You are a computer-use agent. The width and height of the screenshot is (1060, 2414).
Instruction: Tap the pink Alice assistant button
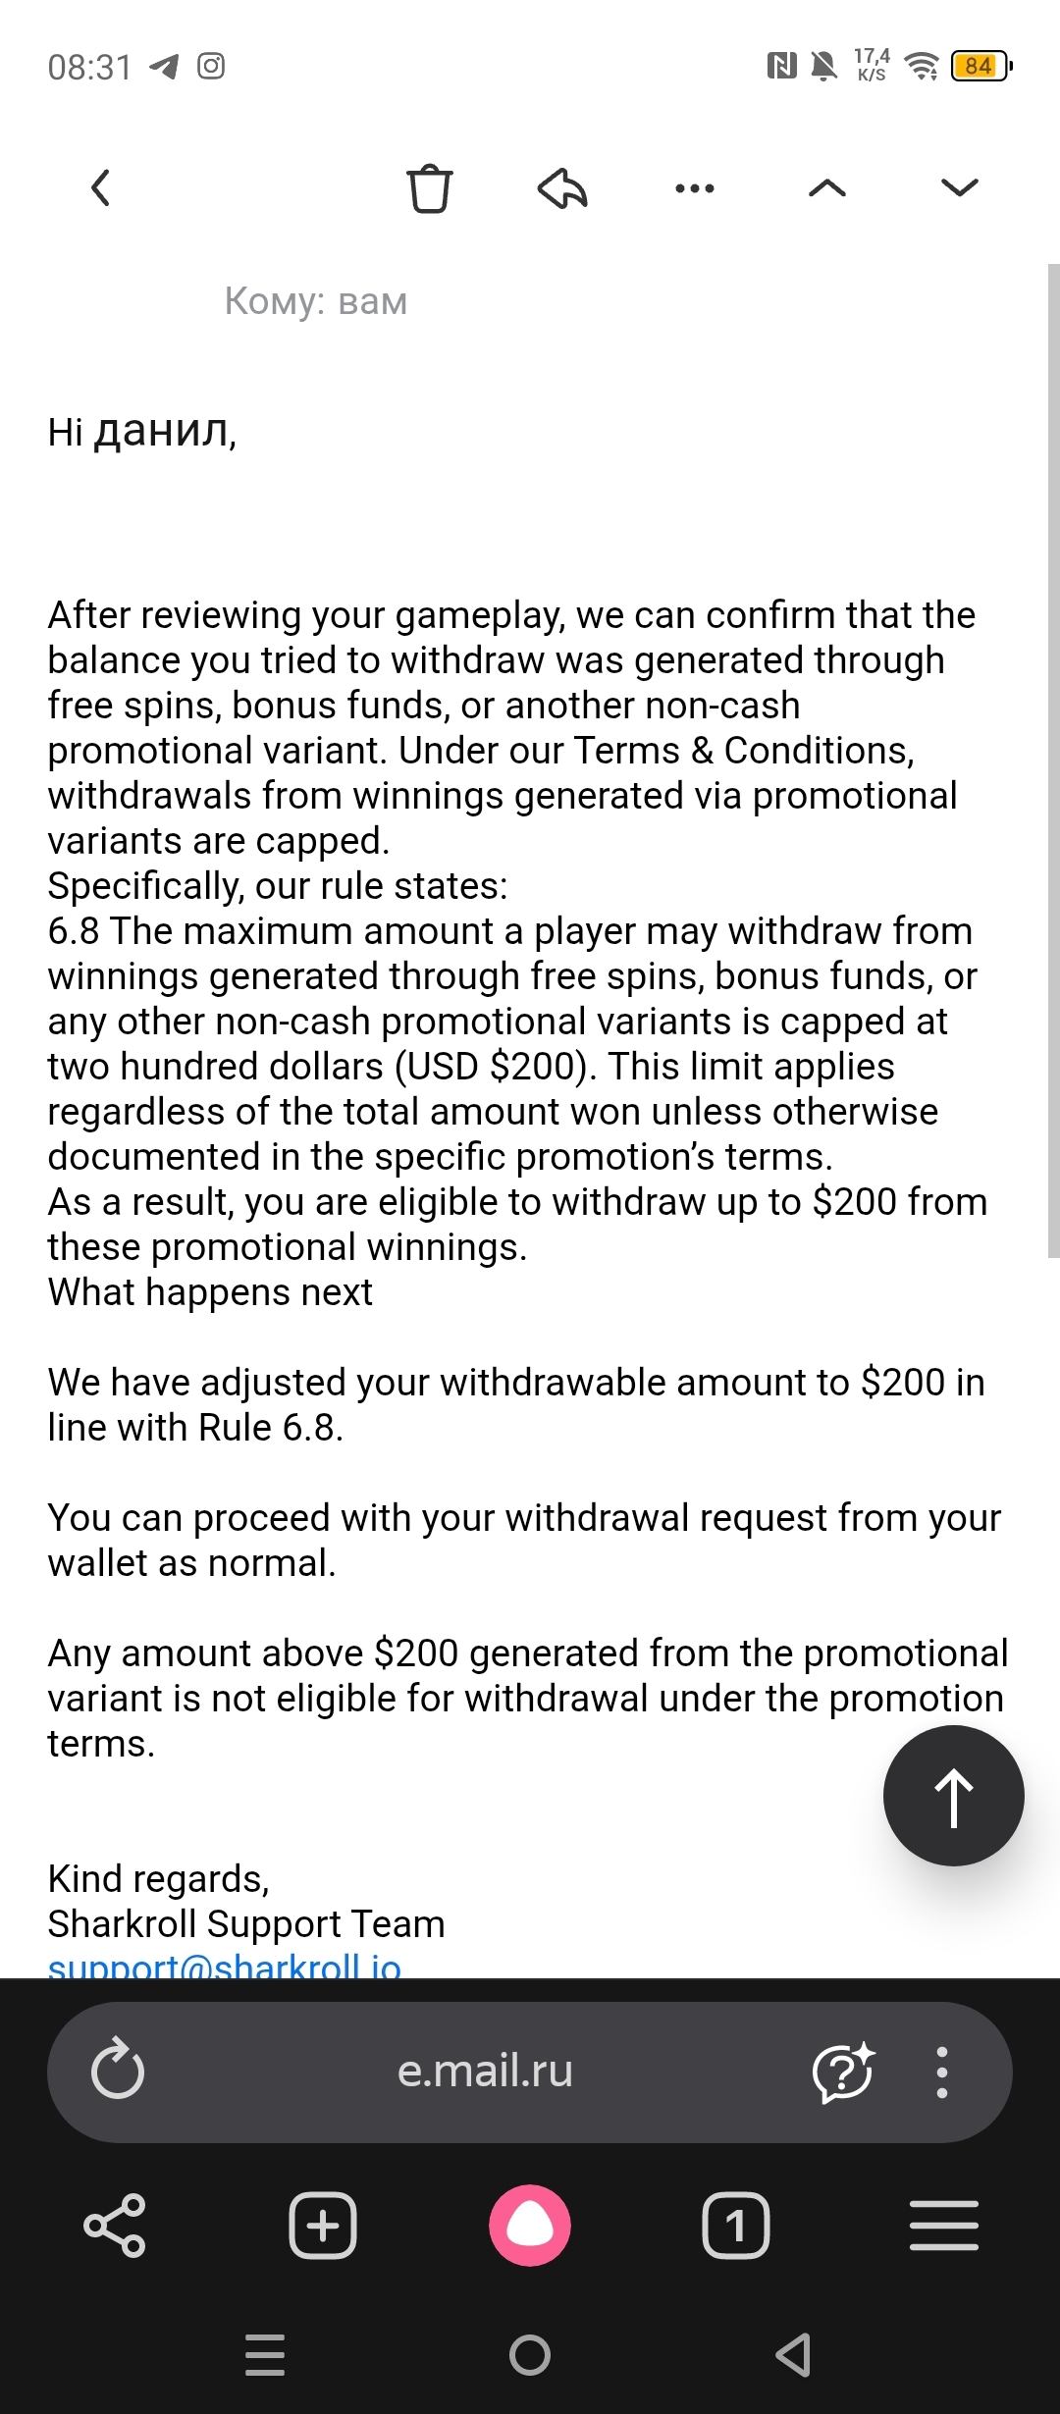pyautogui.click(x=530, y=2226)
